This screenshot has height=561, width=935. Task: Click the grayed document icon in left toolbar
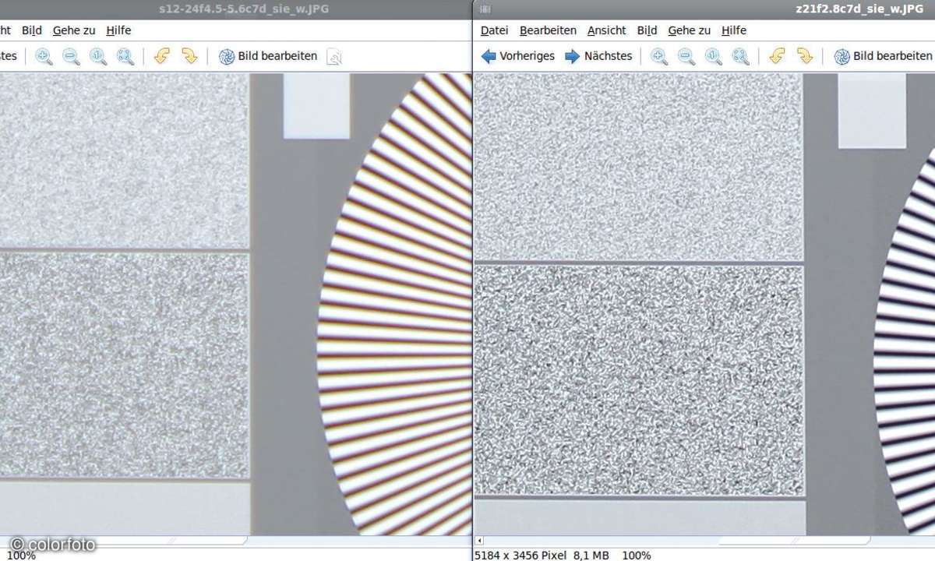tap(334, 57)
